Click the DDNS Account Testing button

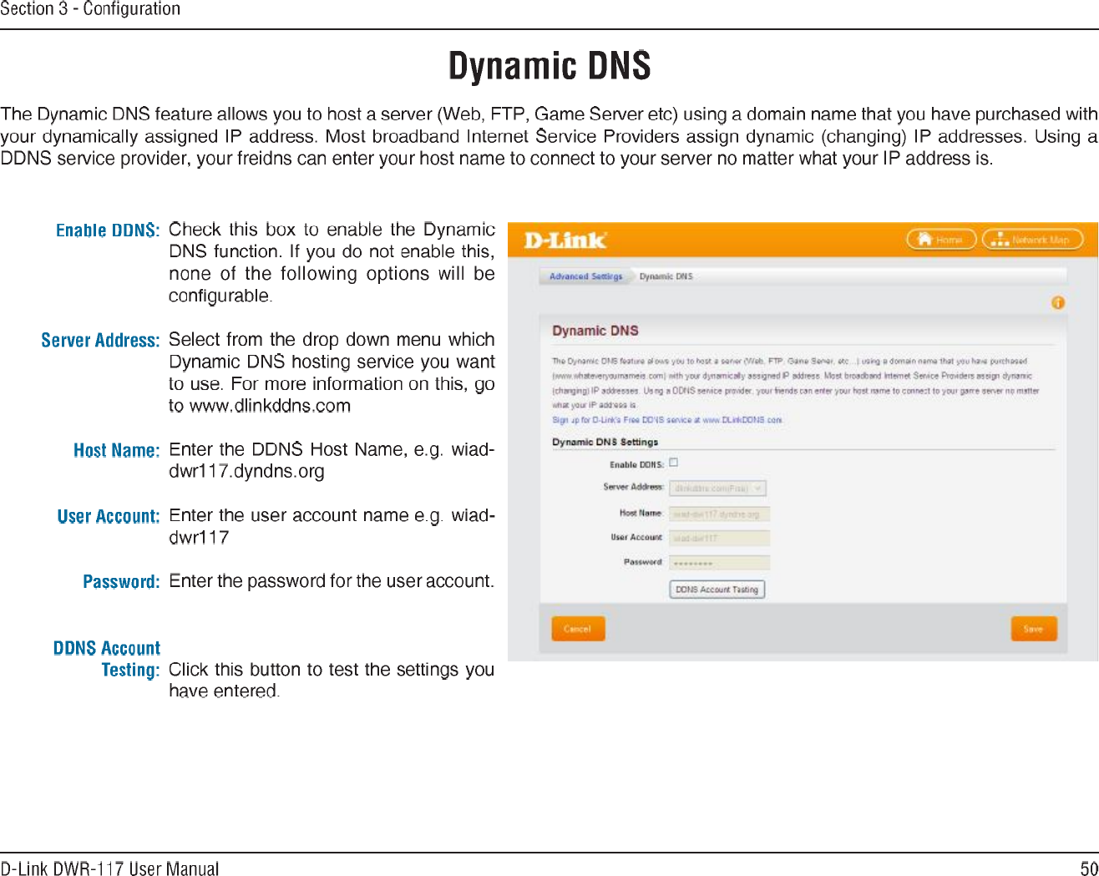pos(717,590)
